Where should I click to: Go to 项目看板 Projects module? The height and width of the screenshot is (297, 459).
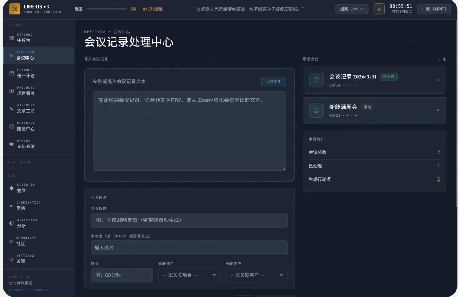coord(39,91)
